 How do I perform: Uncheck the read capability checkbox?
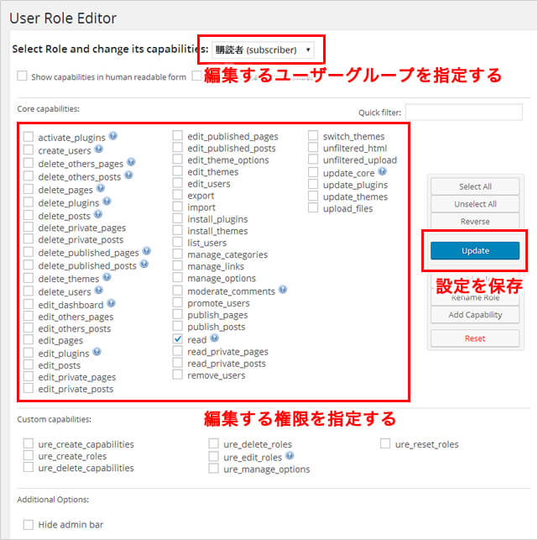tap(178, 338)
